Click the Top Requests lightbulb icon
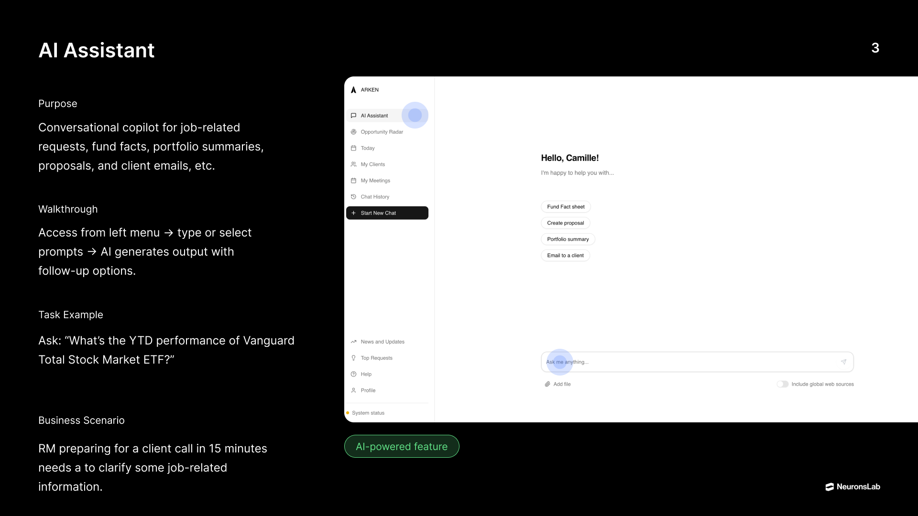Image resolution: width=918 pixels, height=516 pixels. 353,358
